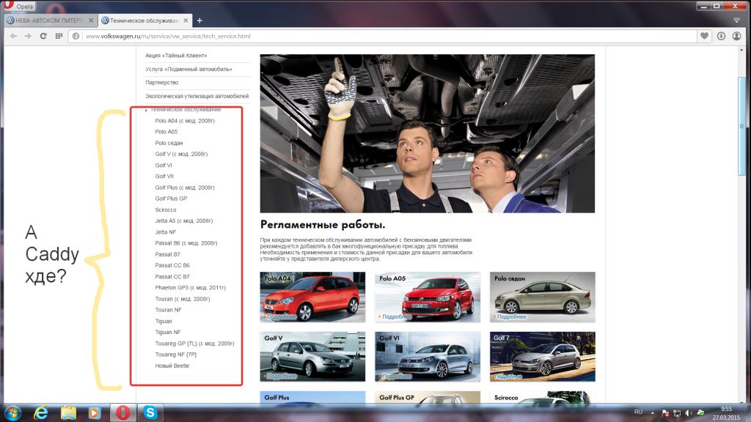Select Passat B7 in sidebar
751x422 pixels.
[168, 254]
